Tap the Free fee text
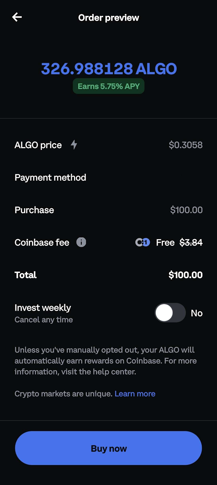Viewport: 217px width, 485px height. [165, 242]
